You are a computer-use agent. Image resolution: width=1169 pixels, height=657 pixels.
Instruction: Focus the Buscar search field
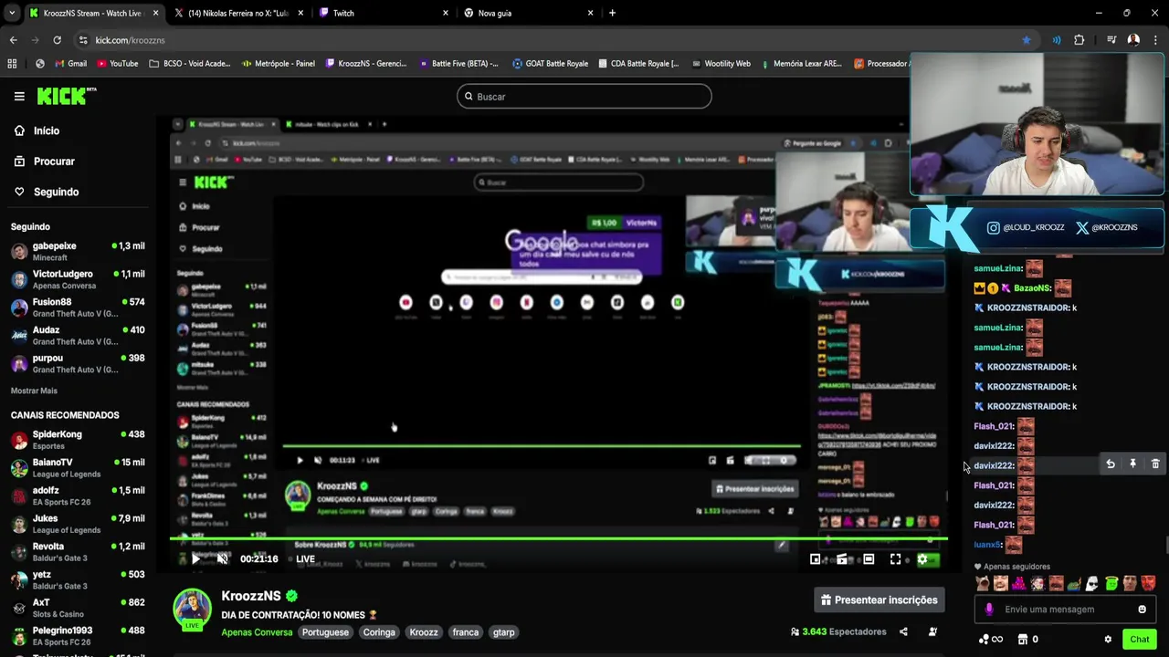pos(584,96)
